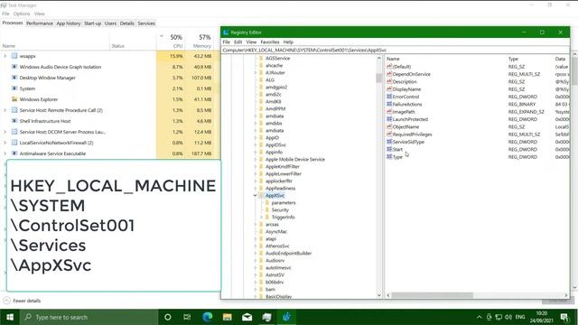Click the Security subkey folder icon
The width and height of the screenshot is (578, 325).
(267, 209)
